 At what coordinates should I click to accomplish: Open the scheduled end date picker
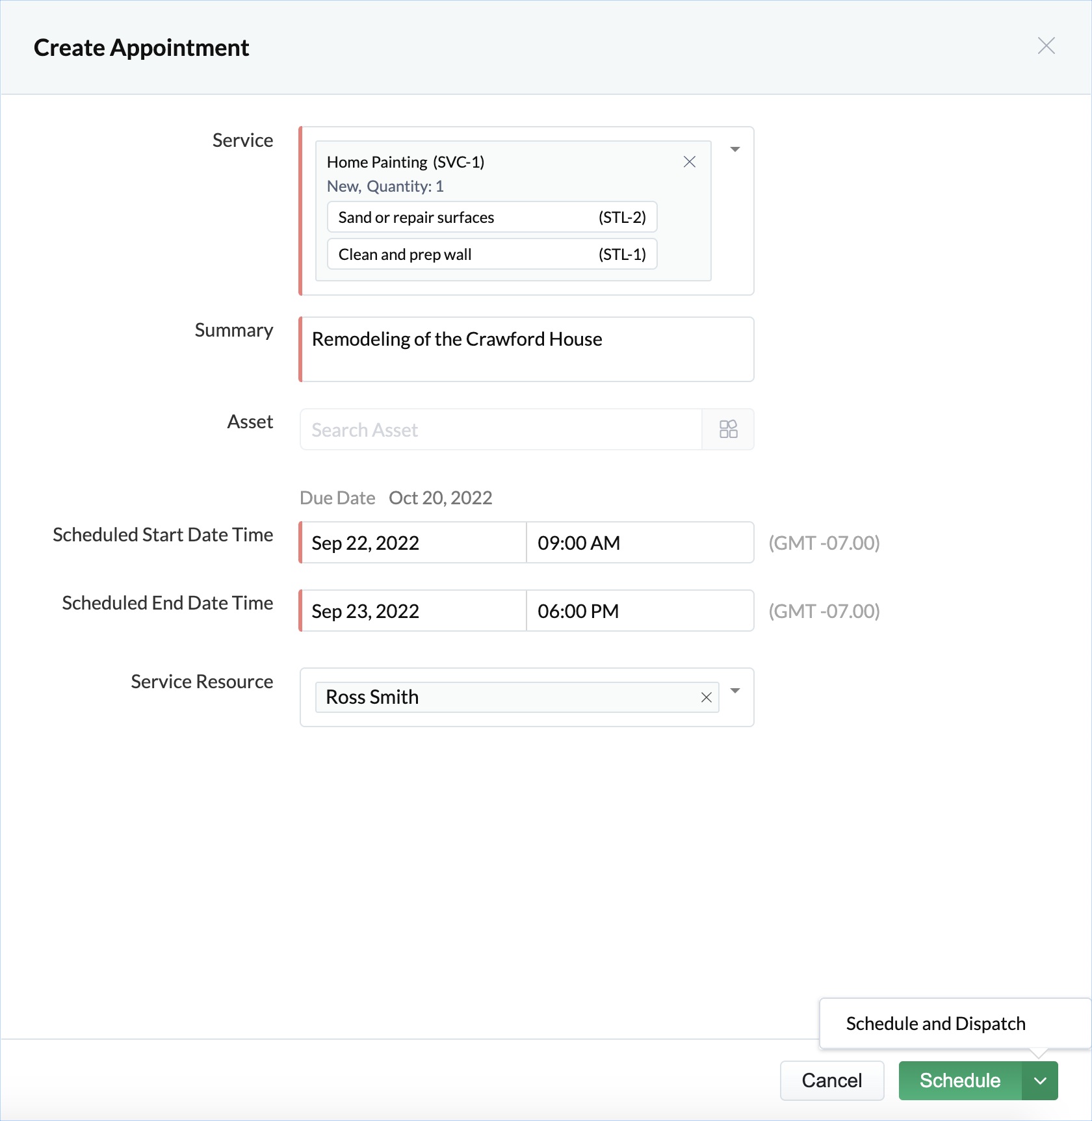413,611
